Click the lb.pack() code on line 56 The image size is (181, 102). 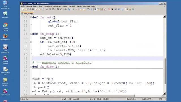(x=41, y=87)
